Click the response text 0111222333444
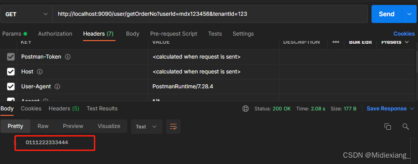This screenshot has width=418, height=164. pos(47,143)
